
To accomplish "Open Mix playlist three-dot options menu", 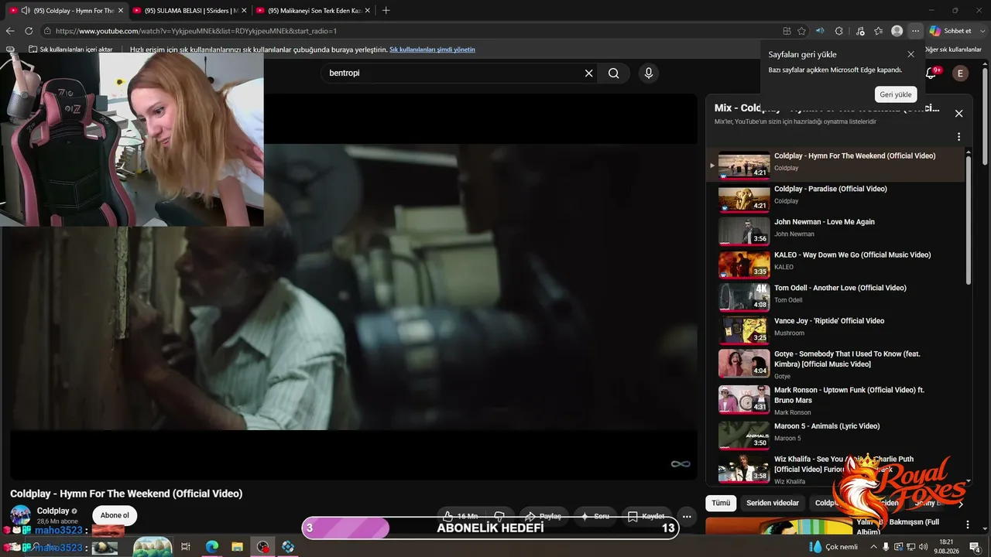I will tap(958, 137).
